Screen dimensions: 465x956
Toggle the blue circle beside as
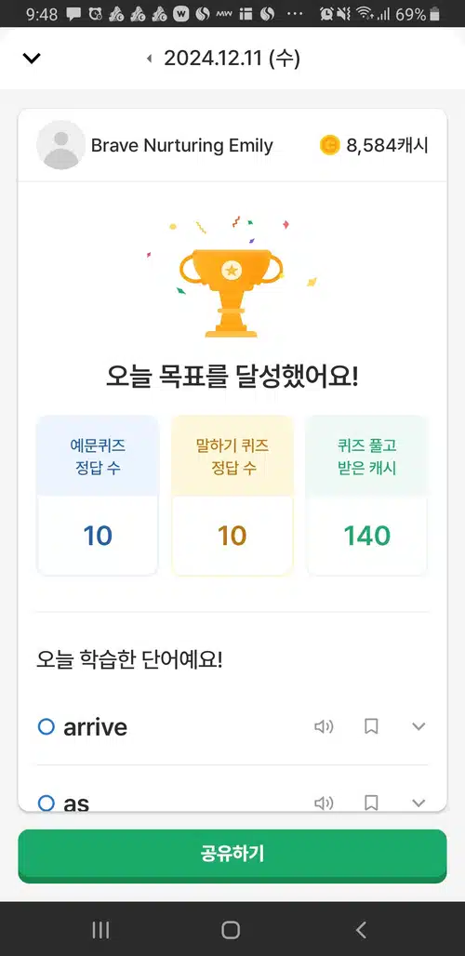46,803
